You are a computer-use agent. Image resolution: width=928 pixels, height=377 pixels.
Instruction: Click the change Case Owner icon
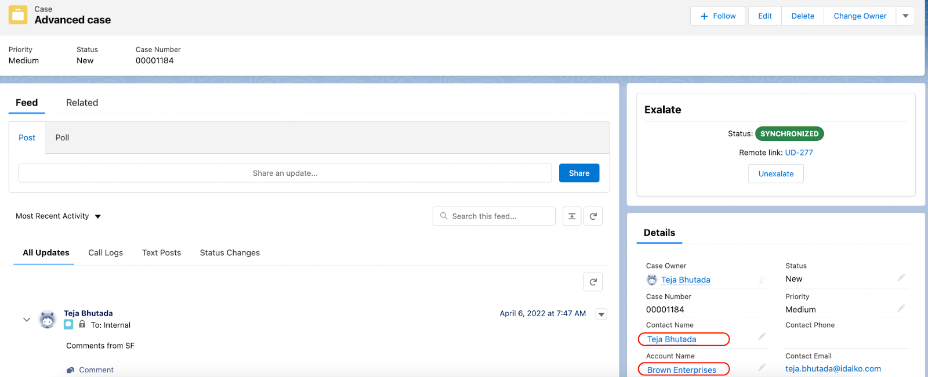(762, 280)
